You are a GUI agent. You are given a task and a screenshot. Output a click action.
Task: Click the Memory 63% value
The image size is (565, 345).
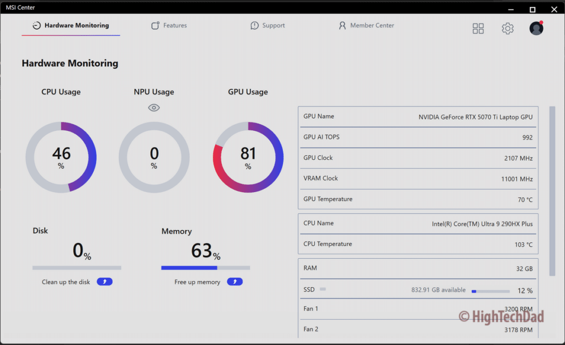206,251
